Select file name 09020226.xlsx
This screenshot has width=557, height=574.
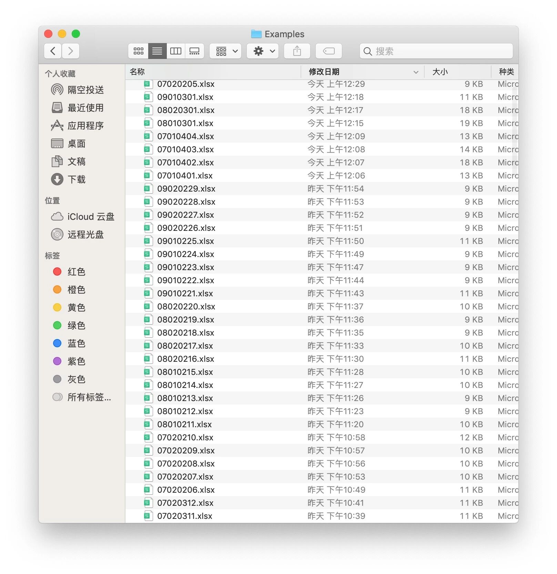pos(186,228)
